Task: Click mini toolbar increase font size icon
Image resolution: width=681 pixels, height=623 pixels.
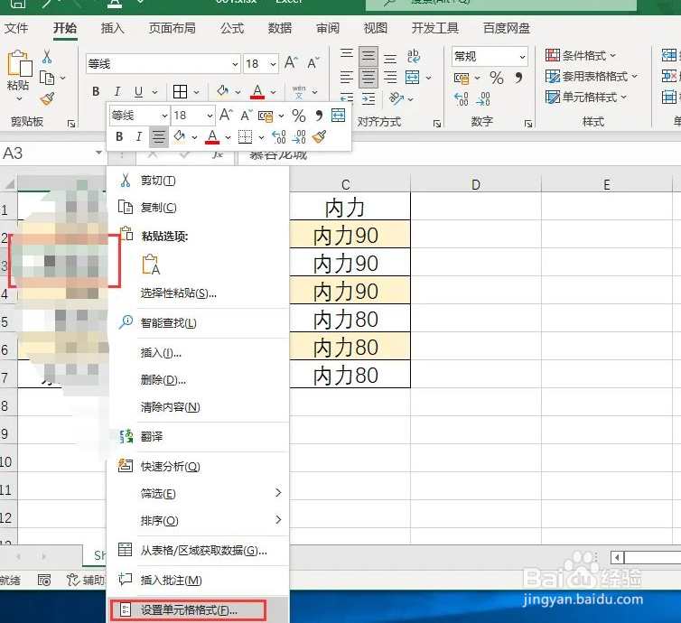Action: pyautogui.click(x=227, y=115)
